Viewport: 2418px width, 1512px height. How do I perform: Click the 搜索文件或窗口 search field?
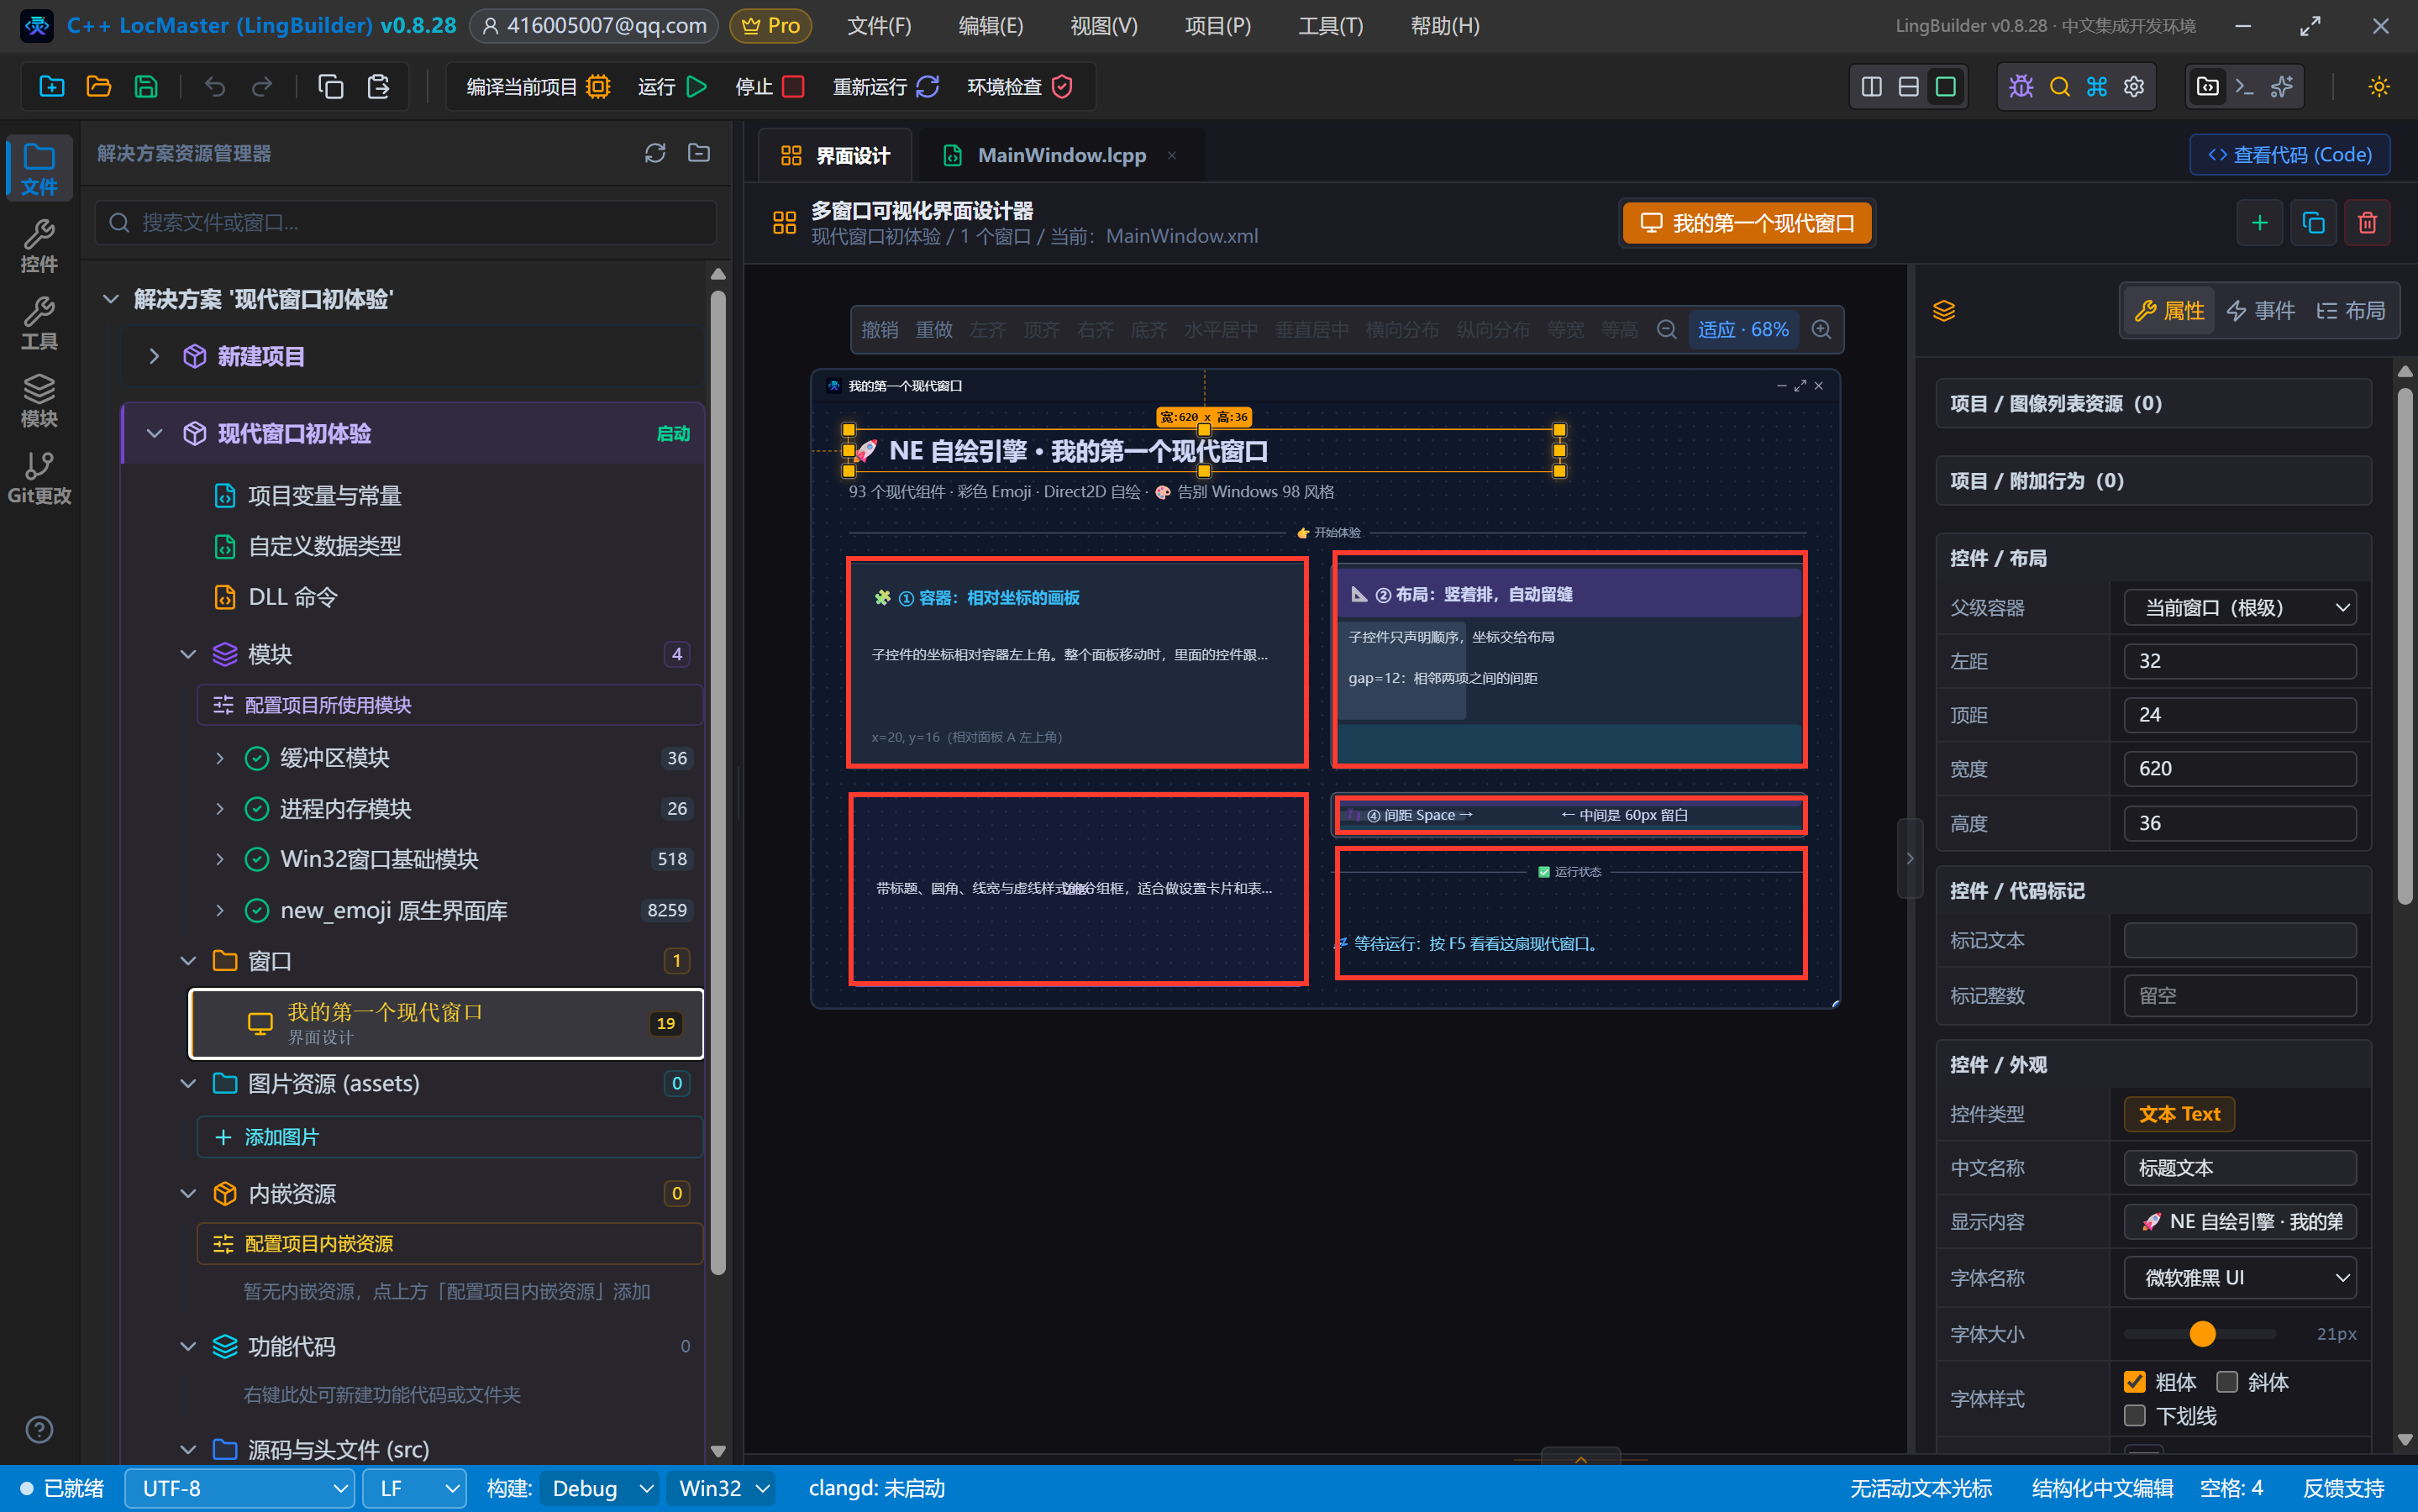[x=406, y=222]
